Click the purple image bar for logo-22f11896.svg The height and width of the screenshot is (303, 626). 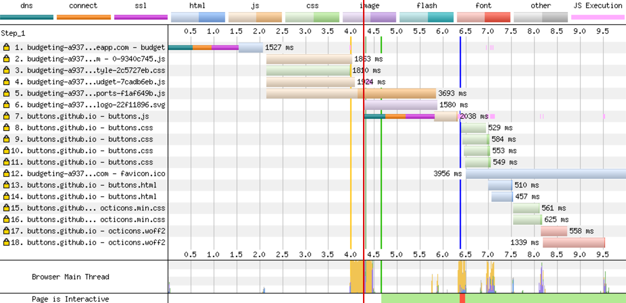coord(401,105)
